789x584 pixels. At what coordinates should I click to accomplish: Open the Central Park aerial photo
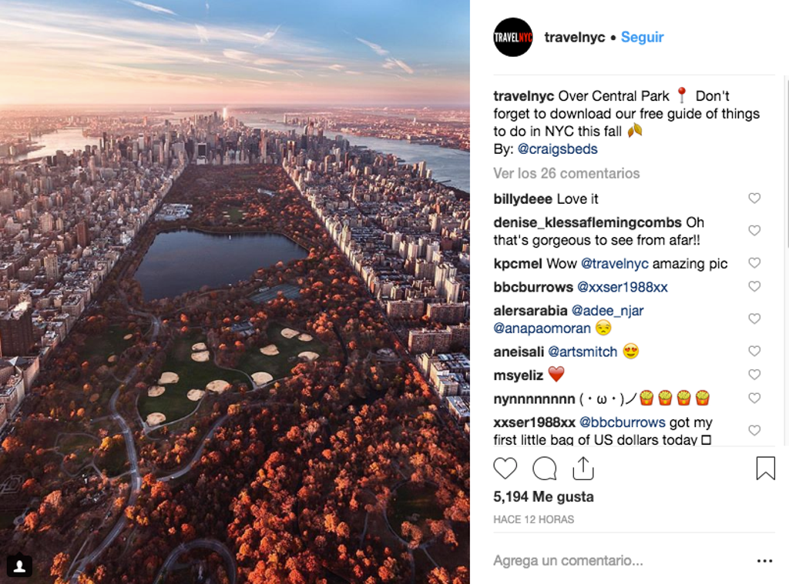coord(235,292)
